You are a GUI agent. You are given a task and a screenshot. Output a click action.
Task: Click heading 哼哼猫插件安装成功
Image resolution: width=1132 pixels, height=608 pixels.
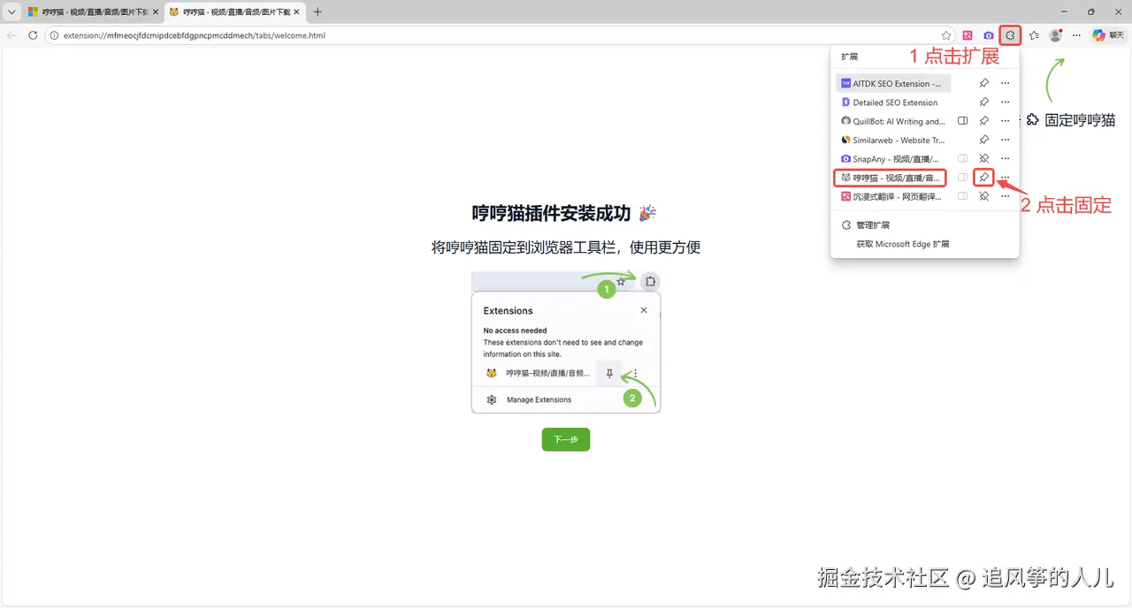pos(564,213)
